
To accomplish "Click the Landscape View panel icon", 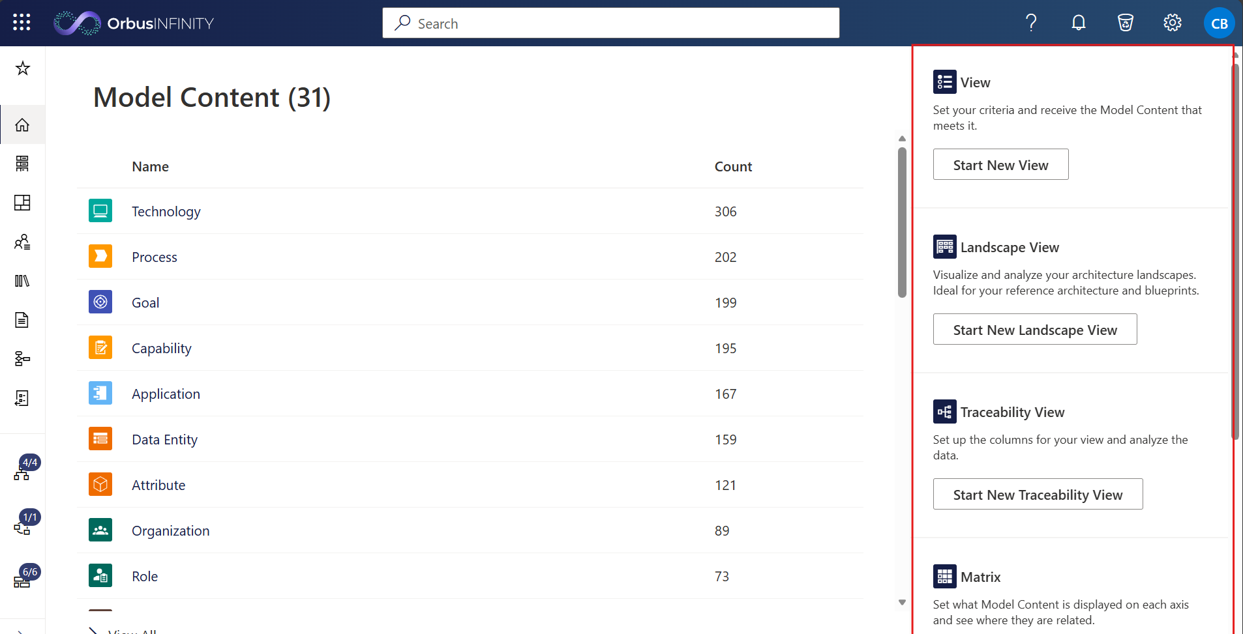I will 945,247.
